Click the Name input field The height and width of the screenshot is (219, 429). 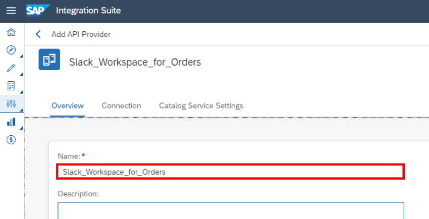coord(230,172)
